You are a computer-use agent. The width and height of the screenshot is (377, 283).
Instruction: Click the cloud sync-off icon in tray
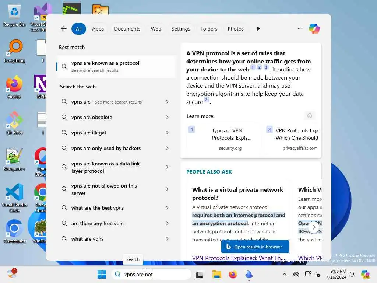click(x=296, y=274)
